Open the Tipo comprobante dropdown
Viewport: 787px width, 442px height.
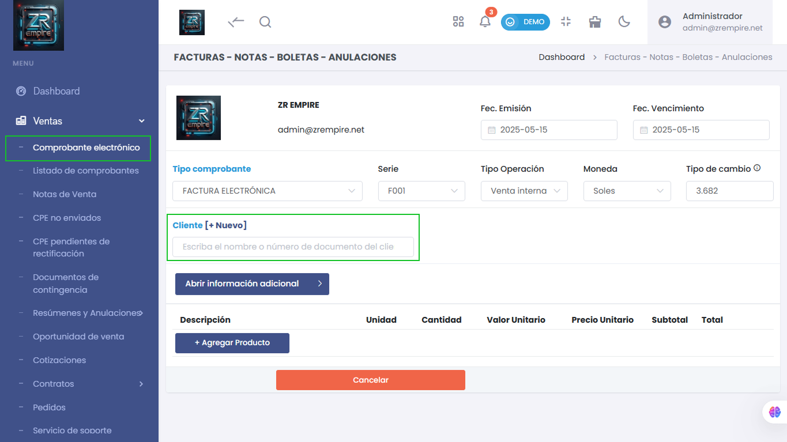click(x=268, y=191)
